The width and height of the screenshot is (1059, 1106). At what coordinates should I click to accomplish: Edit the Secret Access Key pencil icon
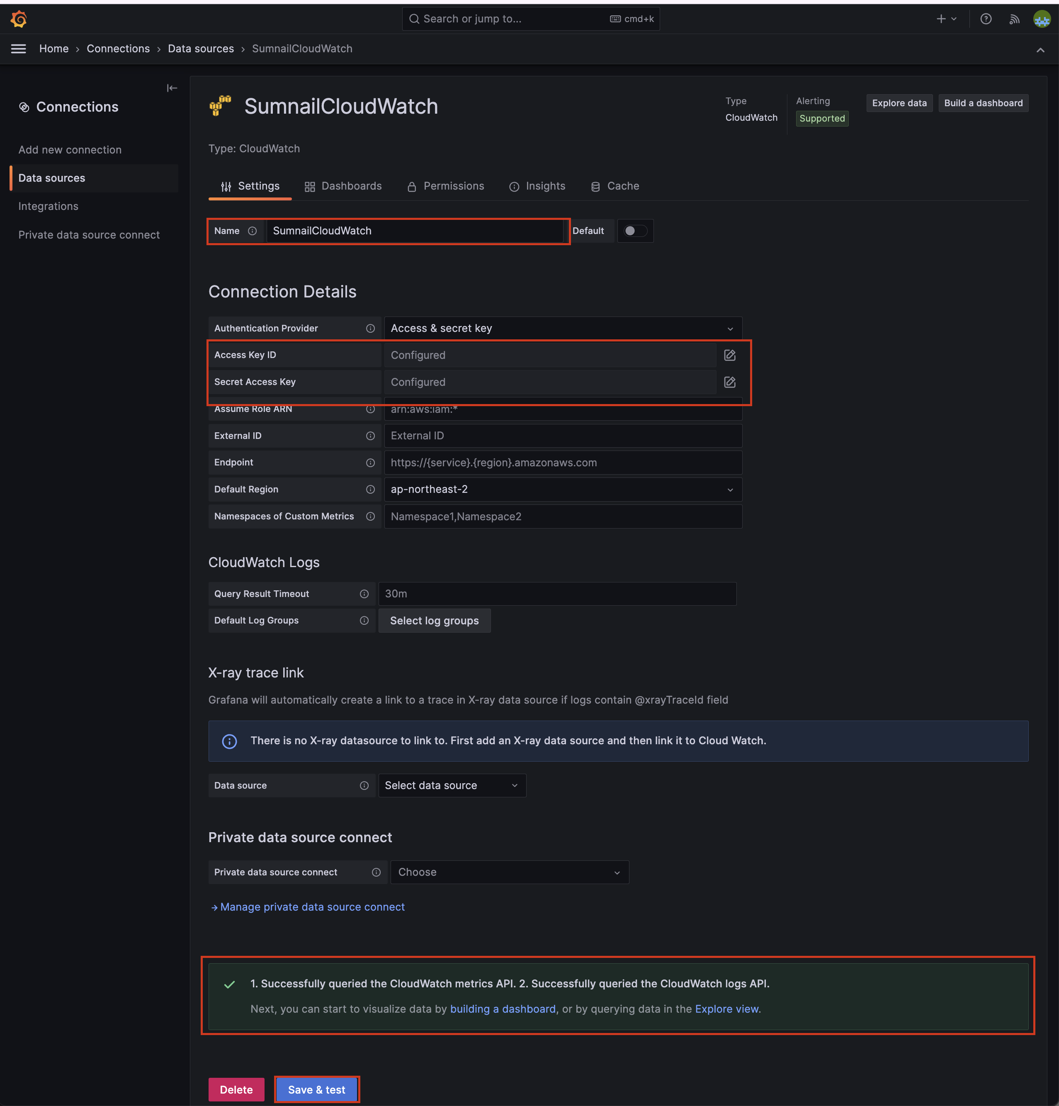(x=730, y=382)
